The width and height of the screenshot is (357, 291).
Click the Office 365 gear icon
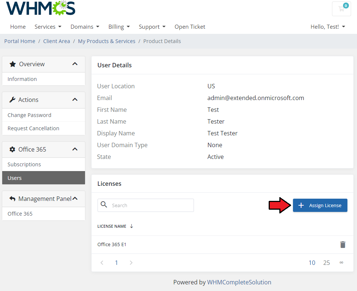click(12, 149)
